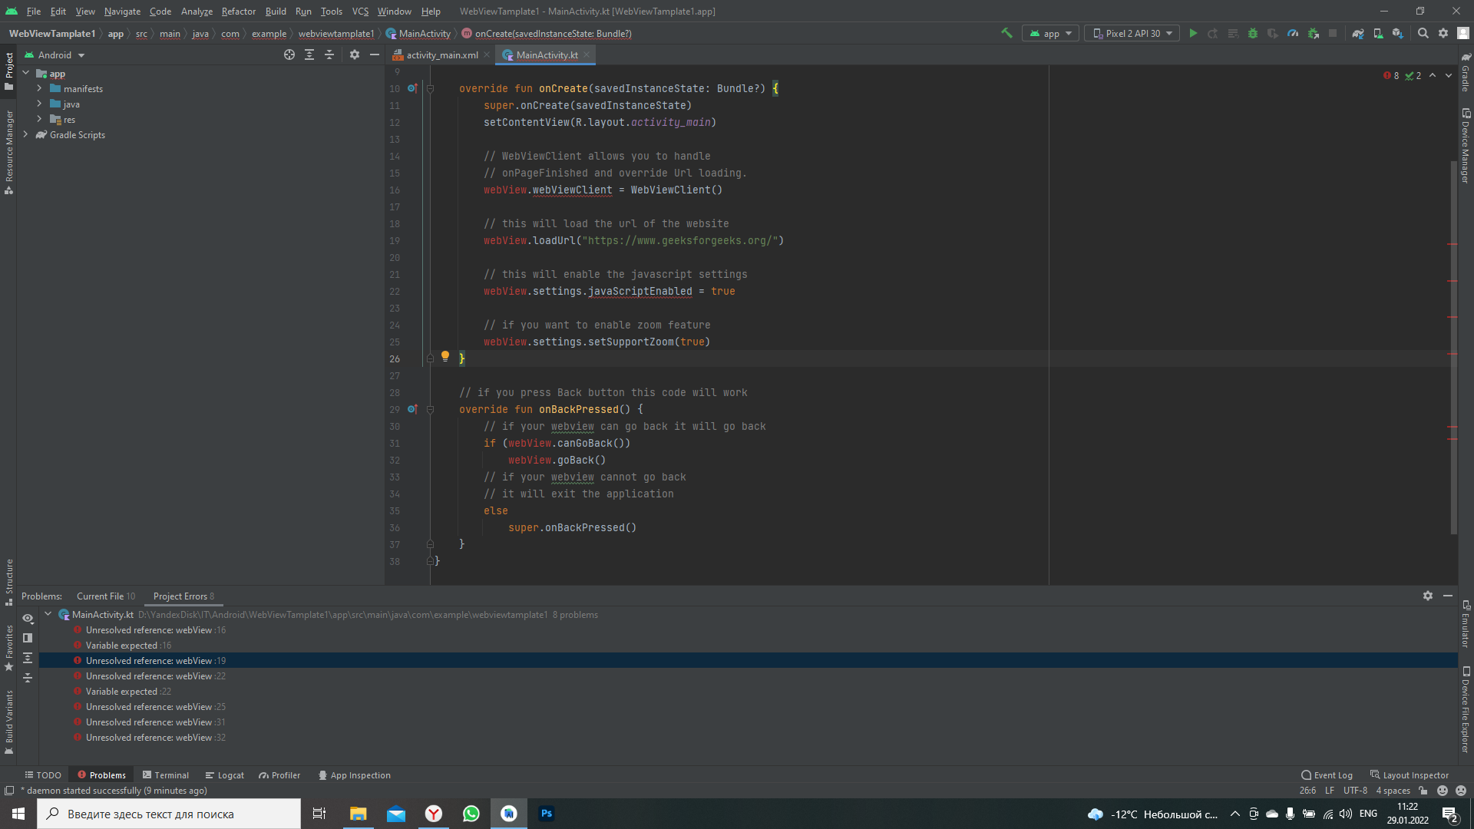Click Sync Project with Gradle Files icon

[1358, 33]
